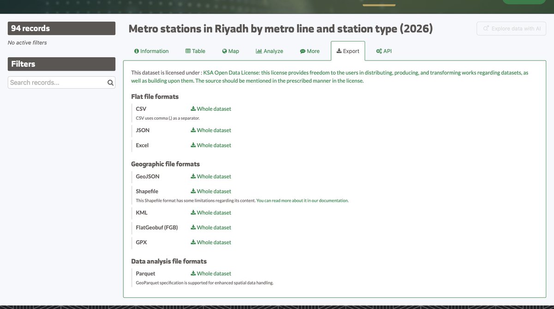554x309 pixels.
Task: Click the dataset title about Riyadh metro stations
Action: [281, 29]
